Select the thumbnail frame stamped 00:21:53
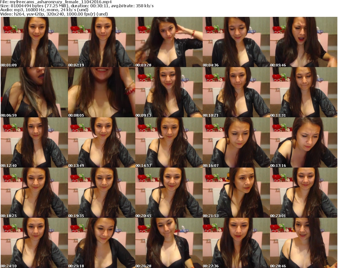 (236, 193)
